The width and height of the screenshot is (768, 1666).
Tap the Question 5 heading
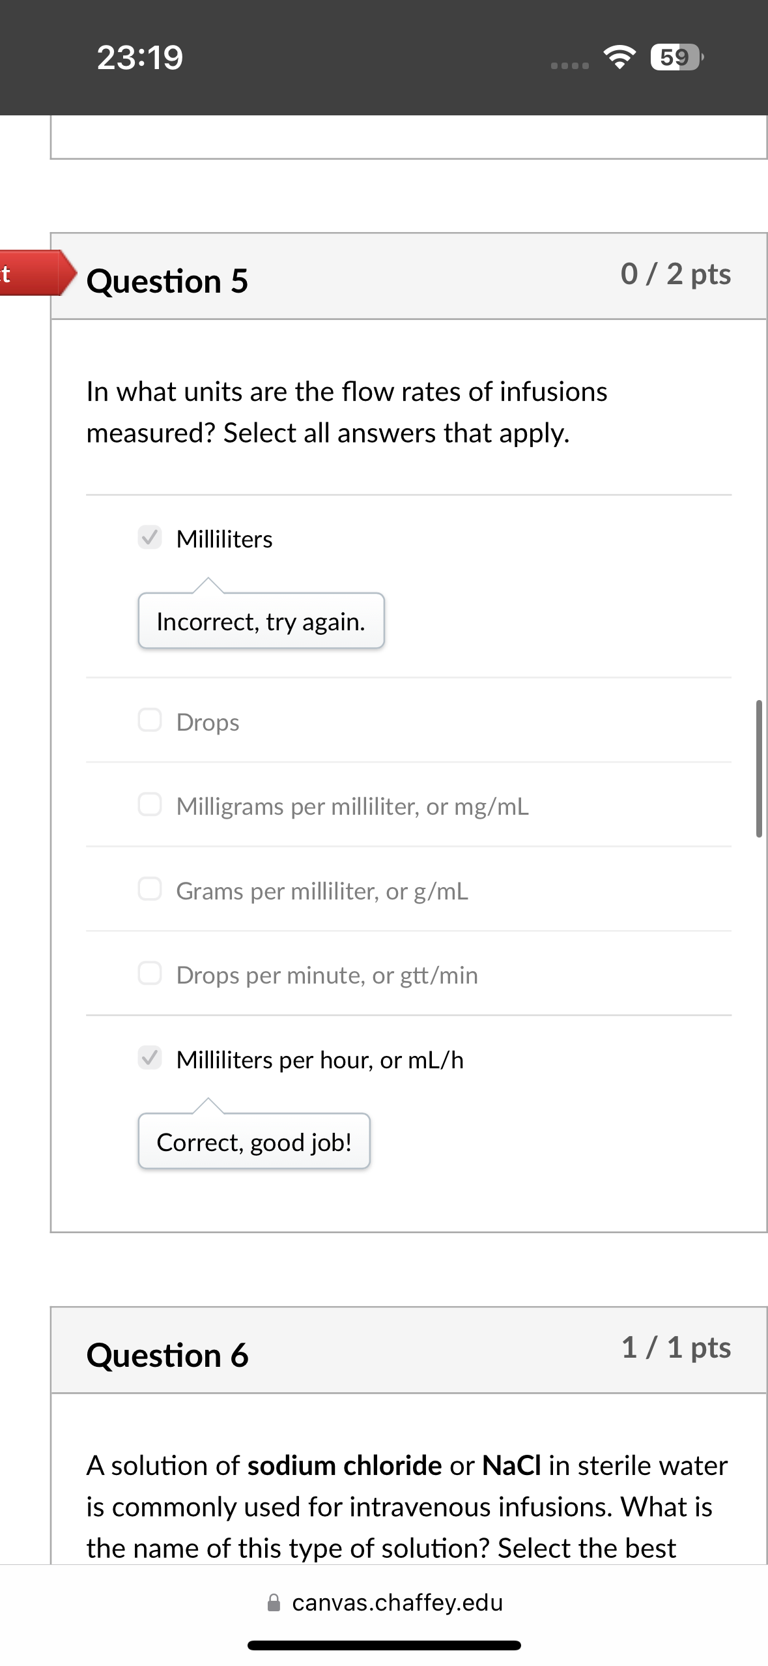tap(167, 281)
